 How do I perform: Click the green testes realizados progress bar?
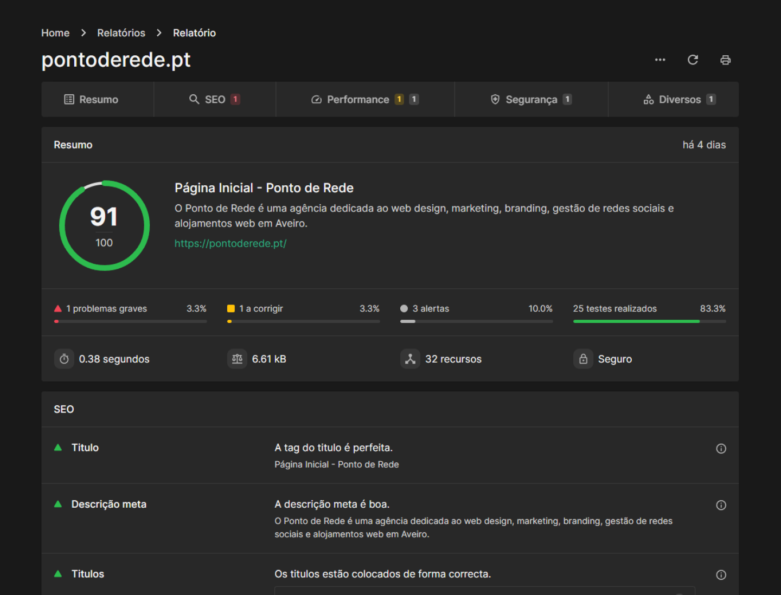click(x=649, y=321)
